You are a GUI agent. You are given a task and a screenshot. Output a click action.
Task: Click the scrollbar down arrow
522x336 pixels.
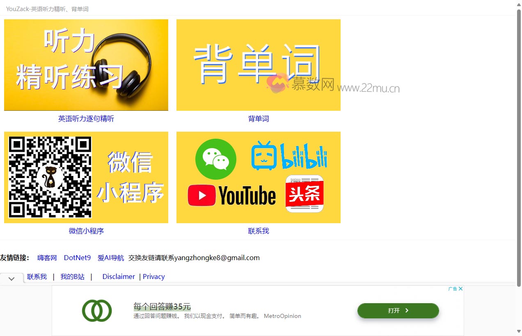[519, 331]
